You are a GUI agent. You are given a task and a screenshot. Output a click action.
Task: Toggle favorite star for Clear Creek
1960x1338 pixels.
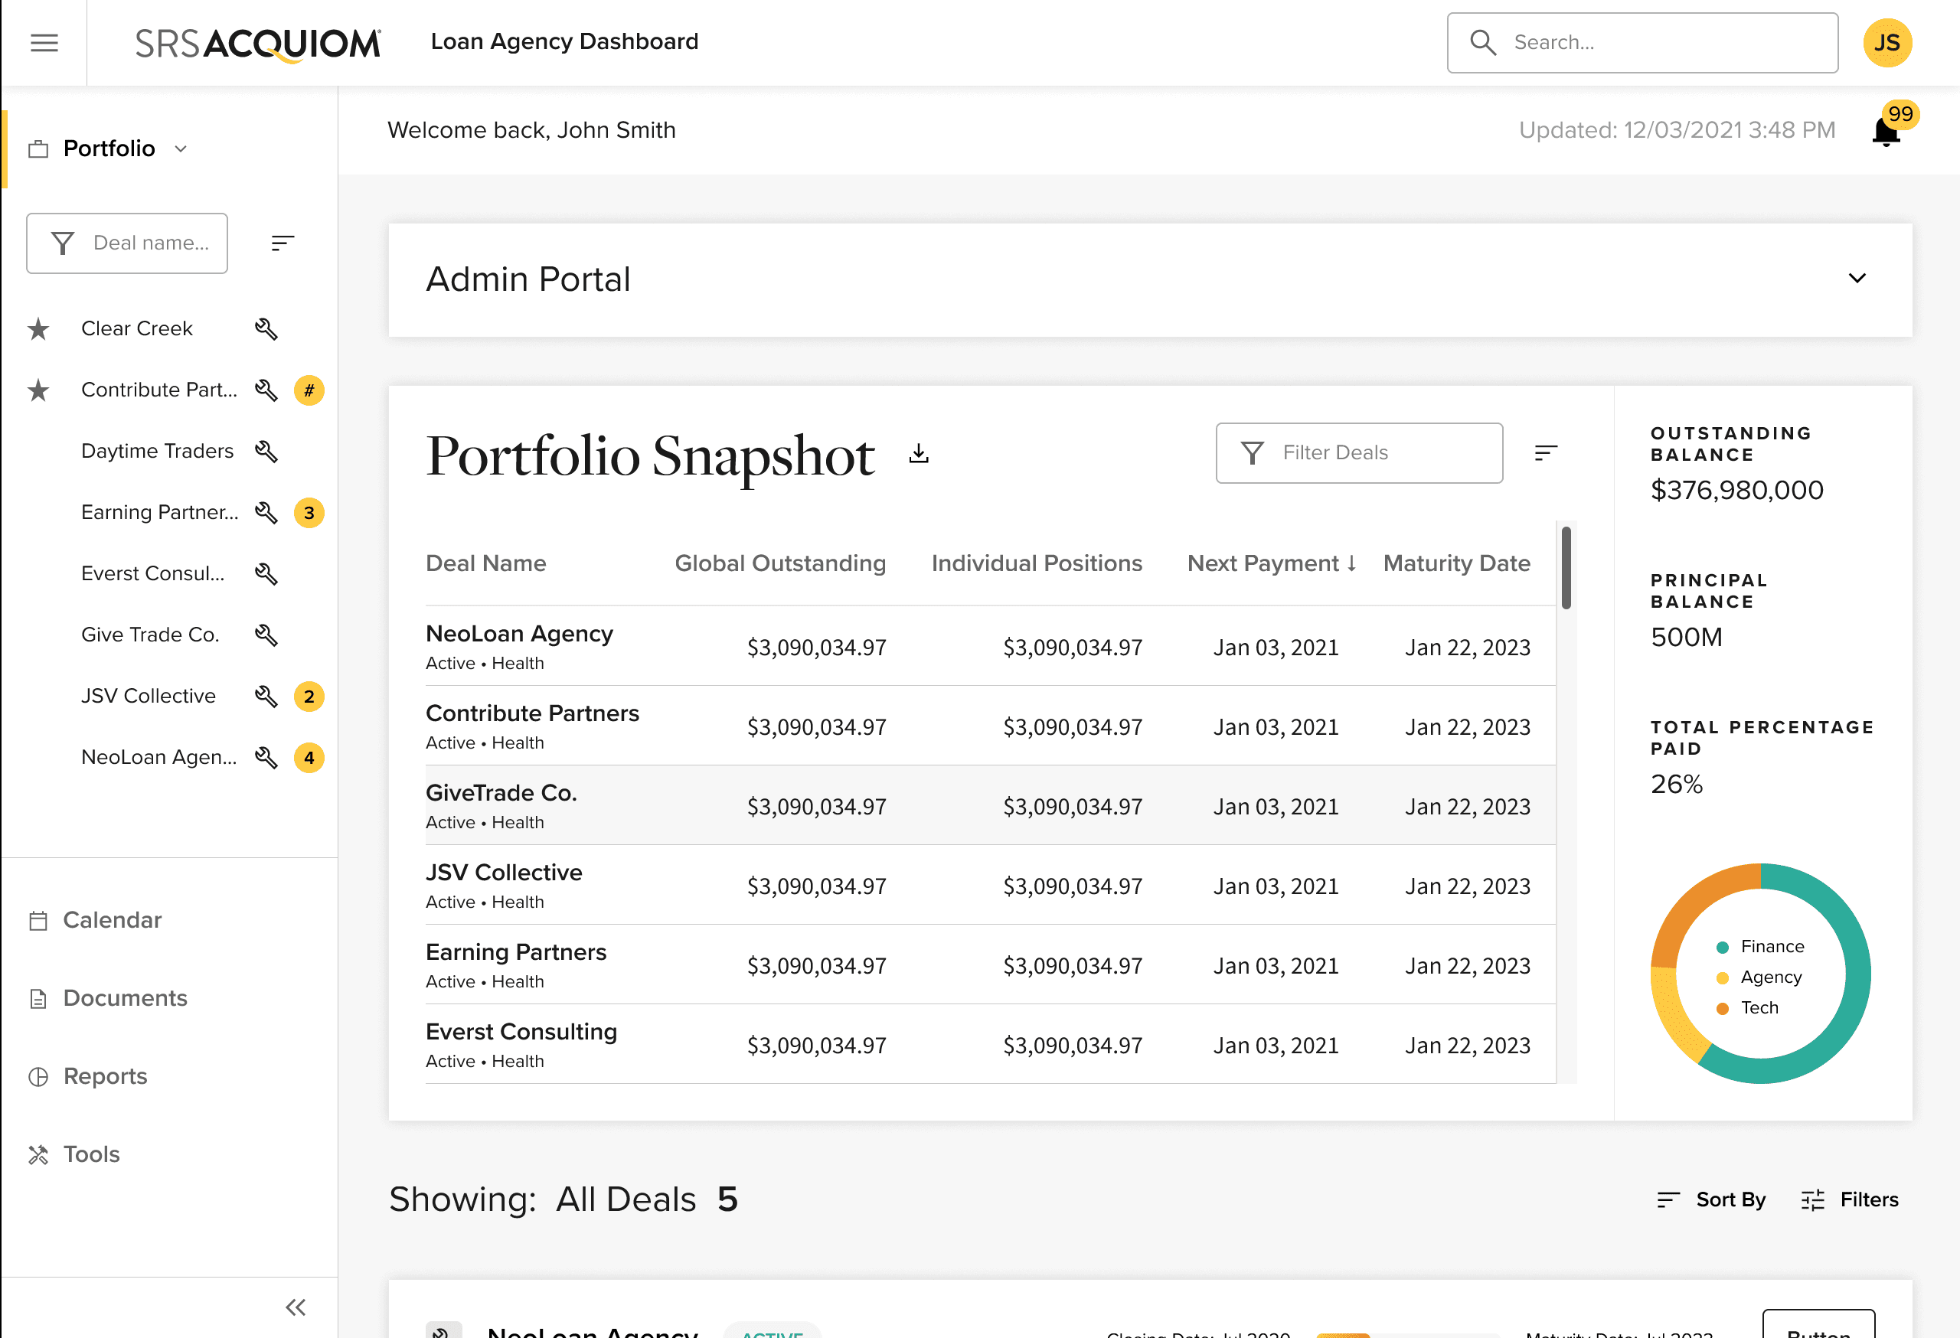click(38, 329)
